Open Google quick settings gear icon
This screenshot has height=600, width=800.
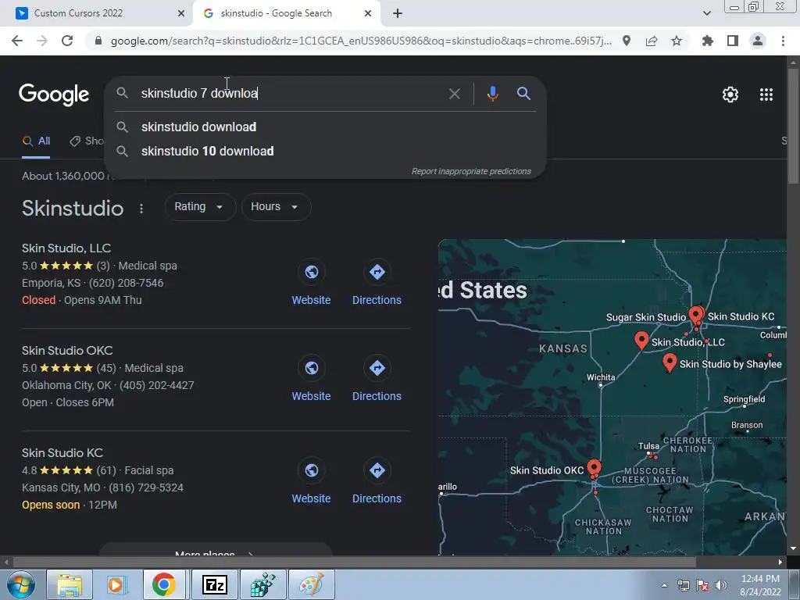pyautogui.click(x=730, y=95)
